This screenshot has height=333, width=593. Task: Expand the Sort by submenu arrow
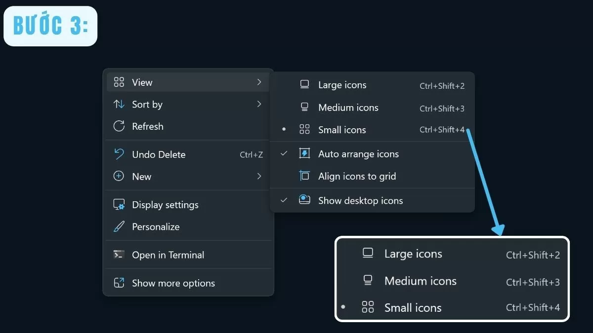(259, 104)
